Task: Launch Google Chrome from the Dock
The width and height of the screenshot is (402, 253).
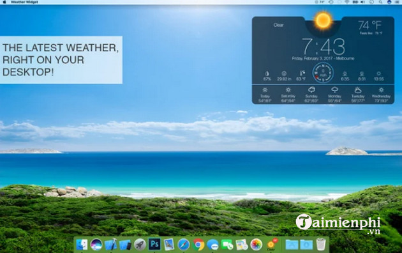Action: [198, 245]
